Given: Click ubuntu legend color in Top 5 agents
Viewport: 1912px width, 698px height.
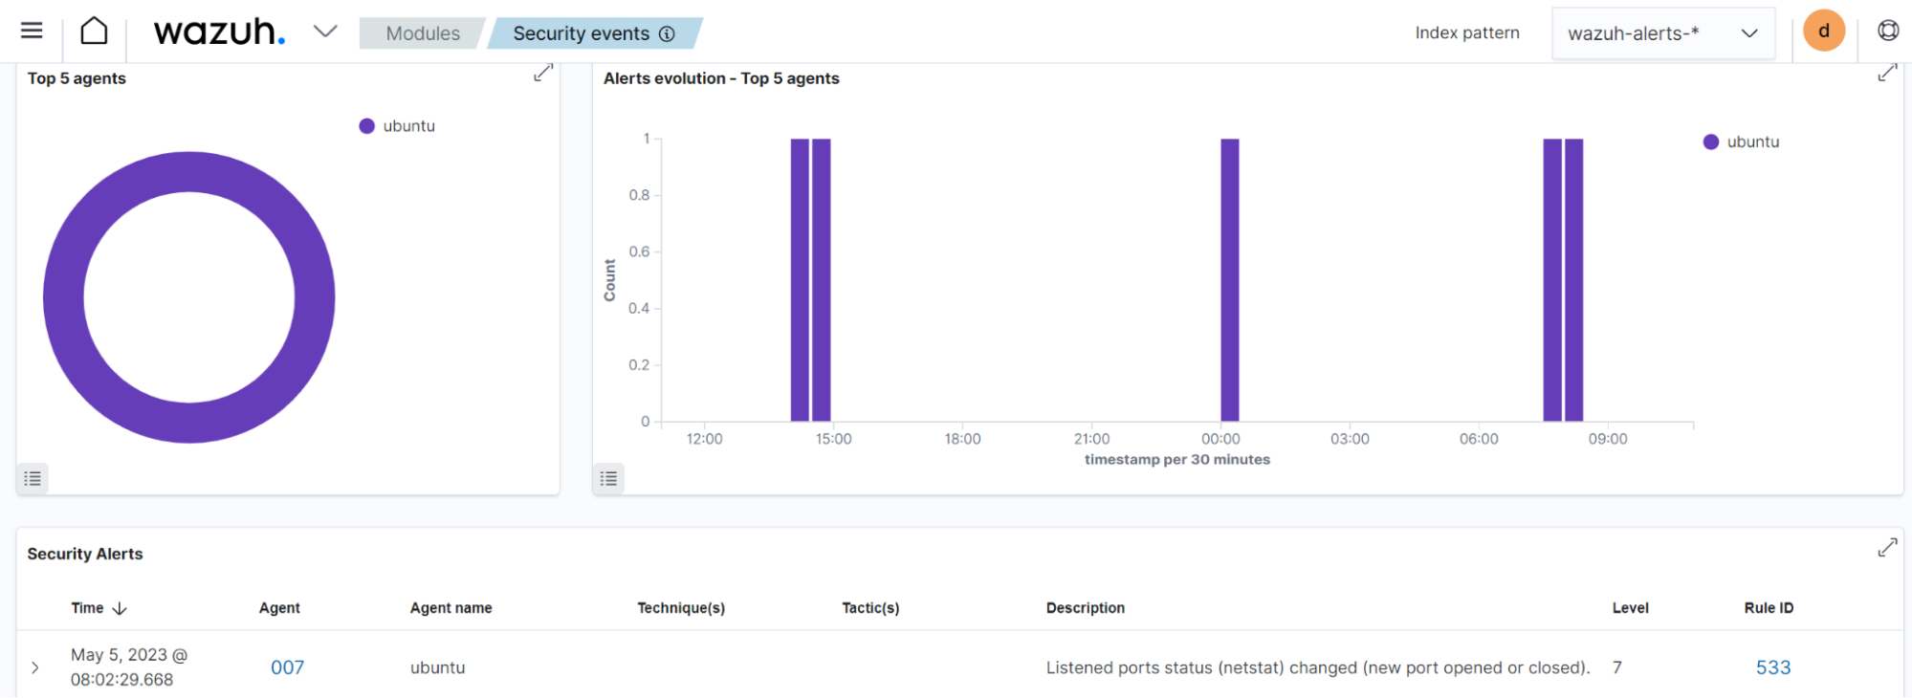Looking at the screenshot, I should 366,126.
